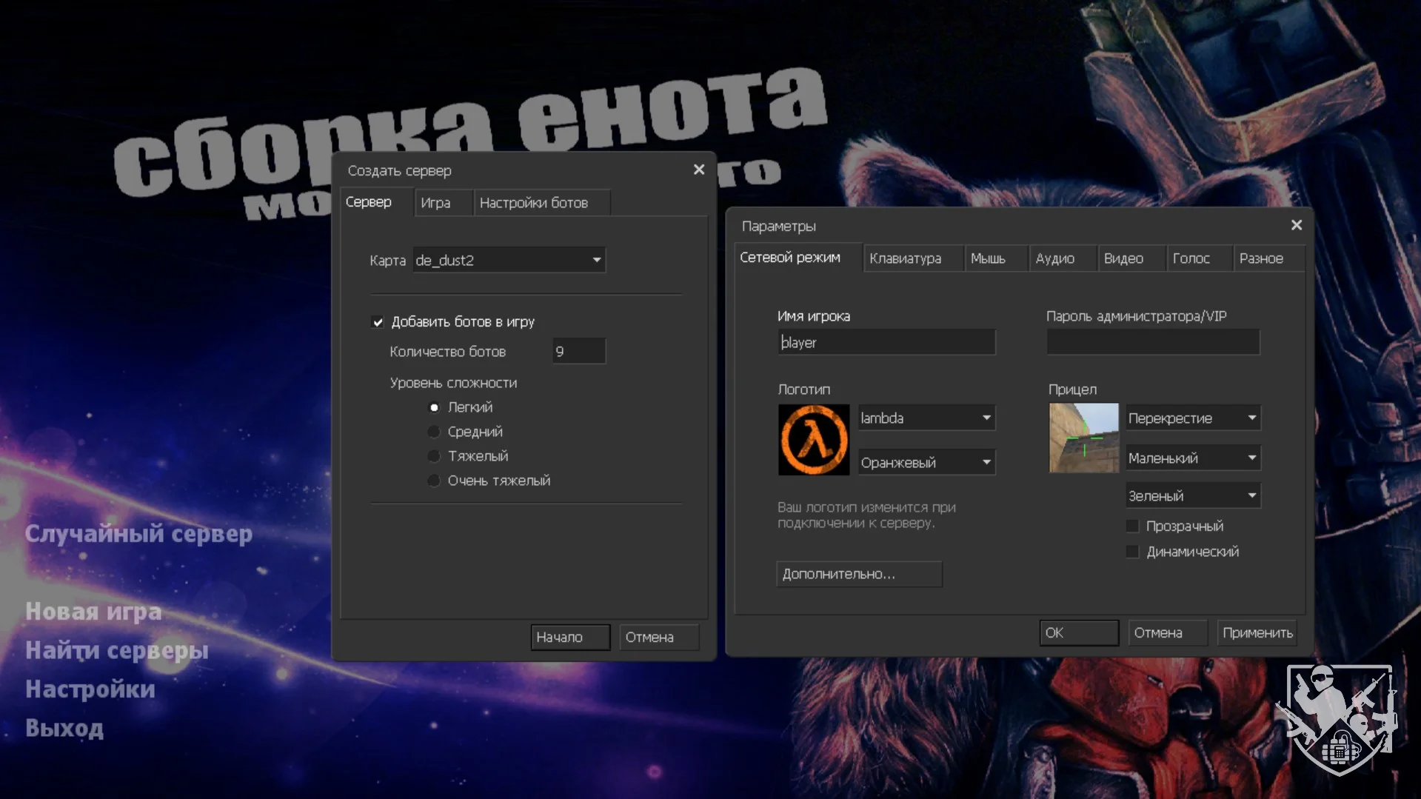Screen dimensions: 1421x799
Task: Choose the Очень тяжелый difficulty option
Action: [434, 481]
